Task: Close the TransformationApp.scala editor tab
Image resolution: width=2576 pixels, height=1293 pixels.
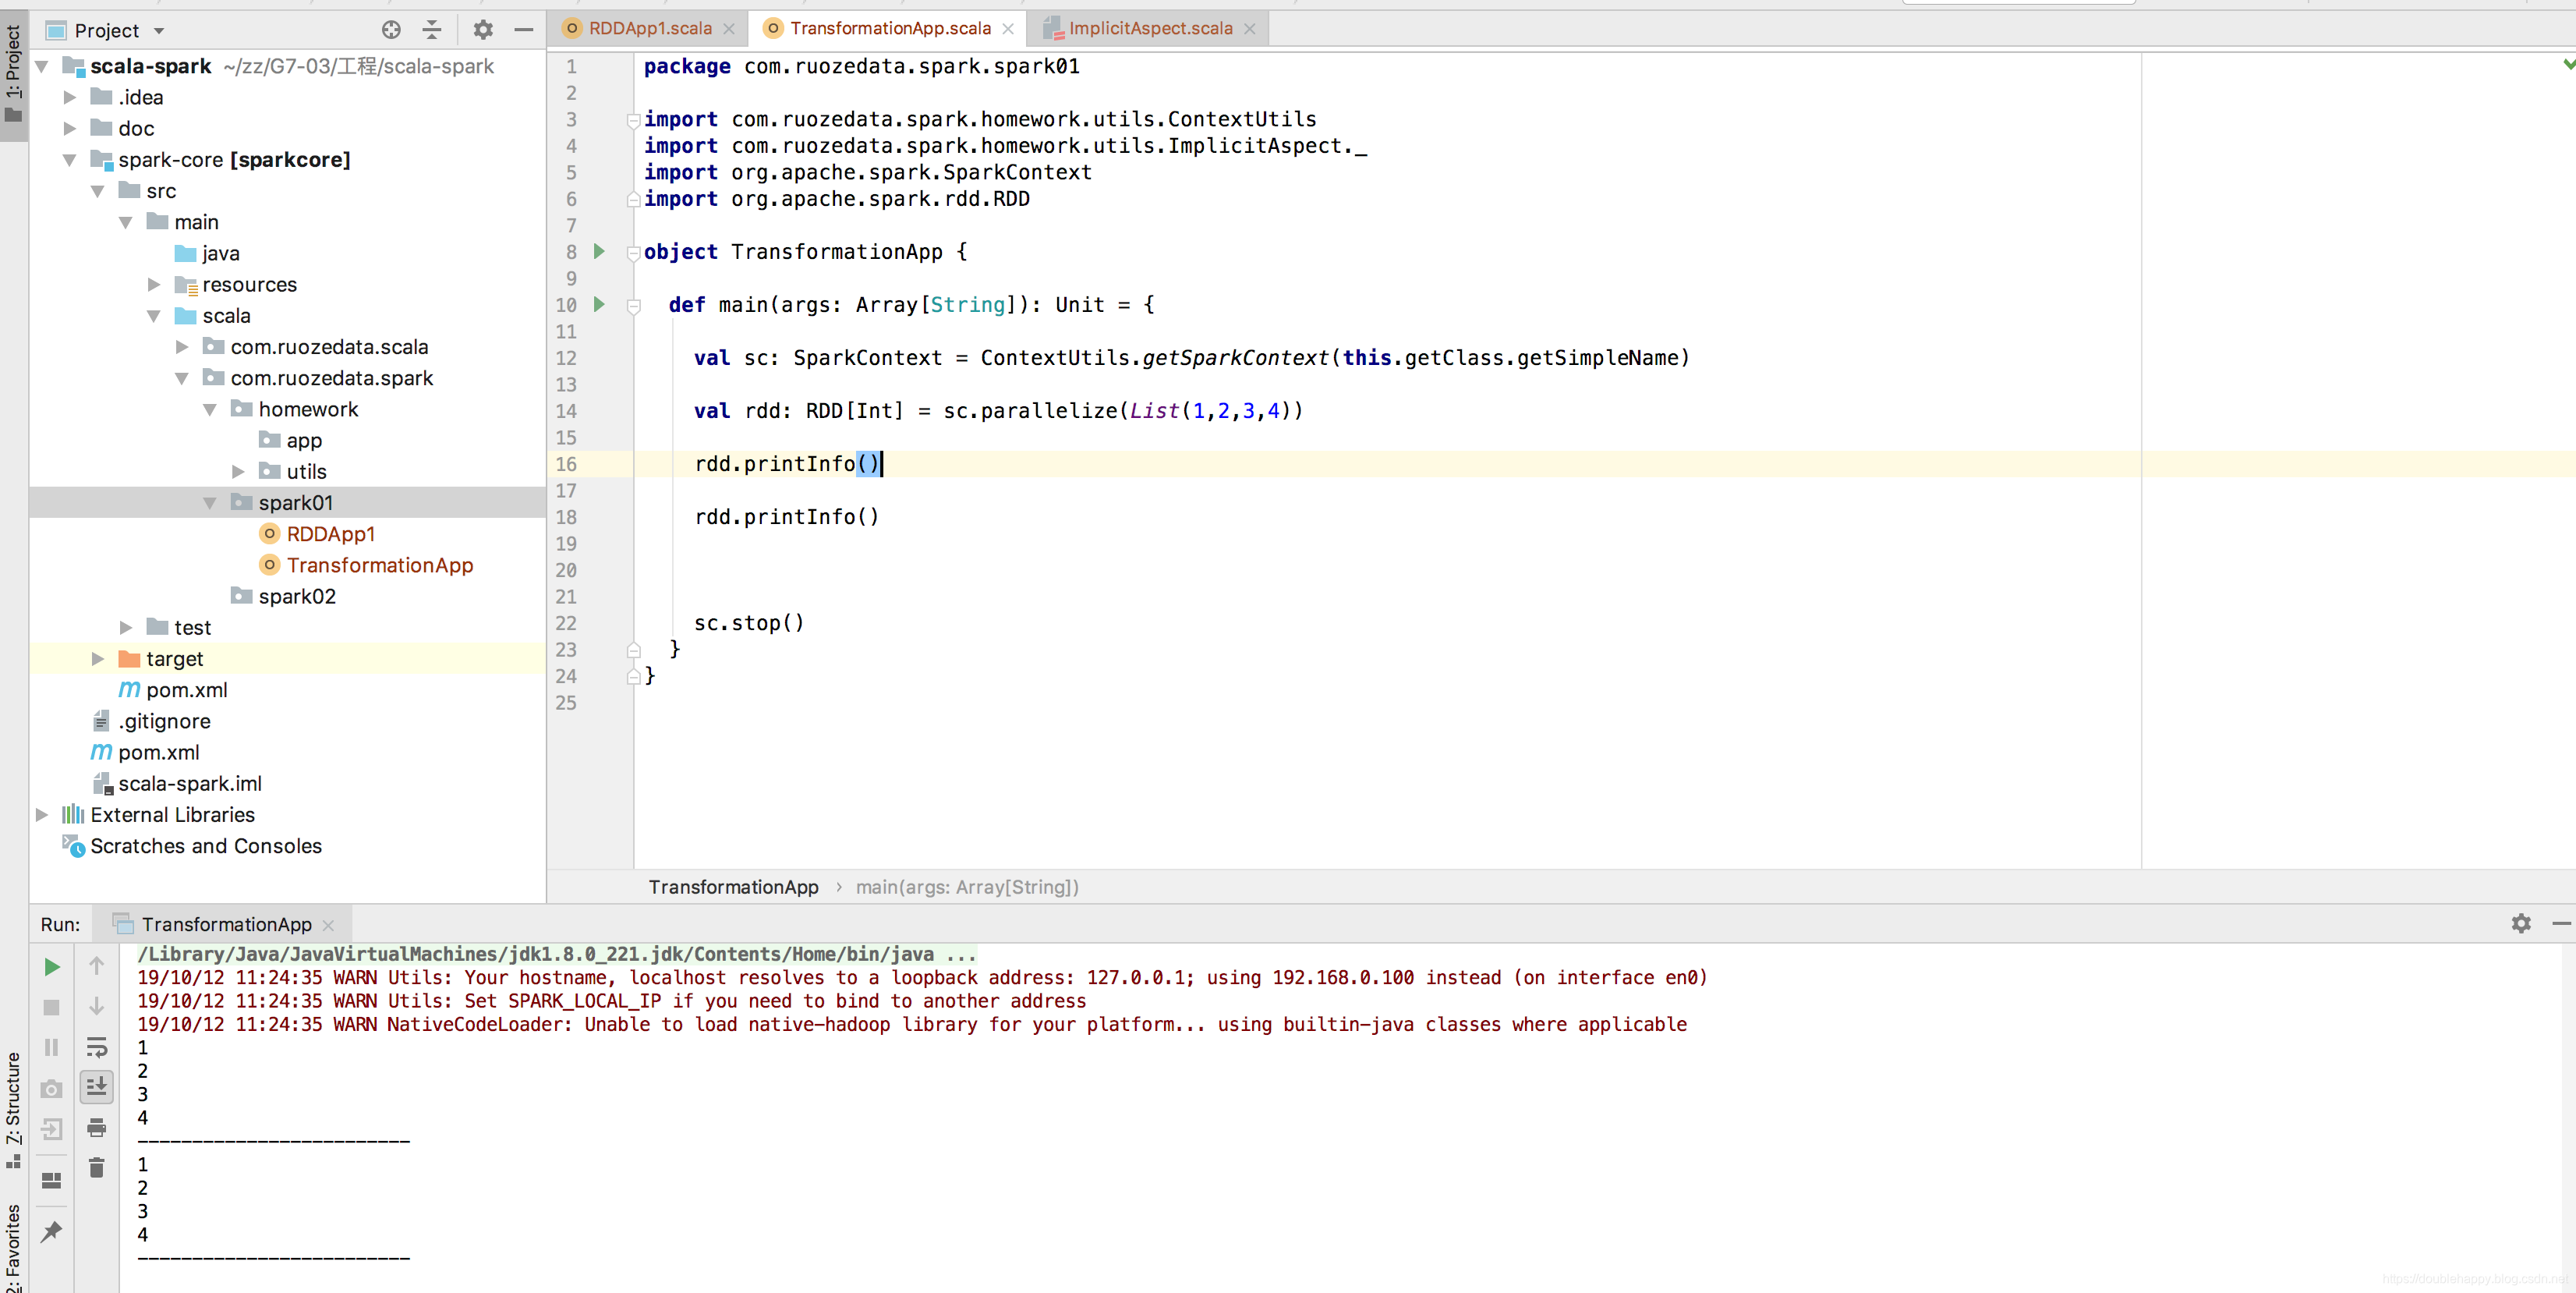Action: coord(1008,29)
